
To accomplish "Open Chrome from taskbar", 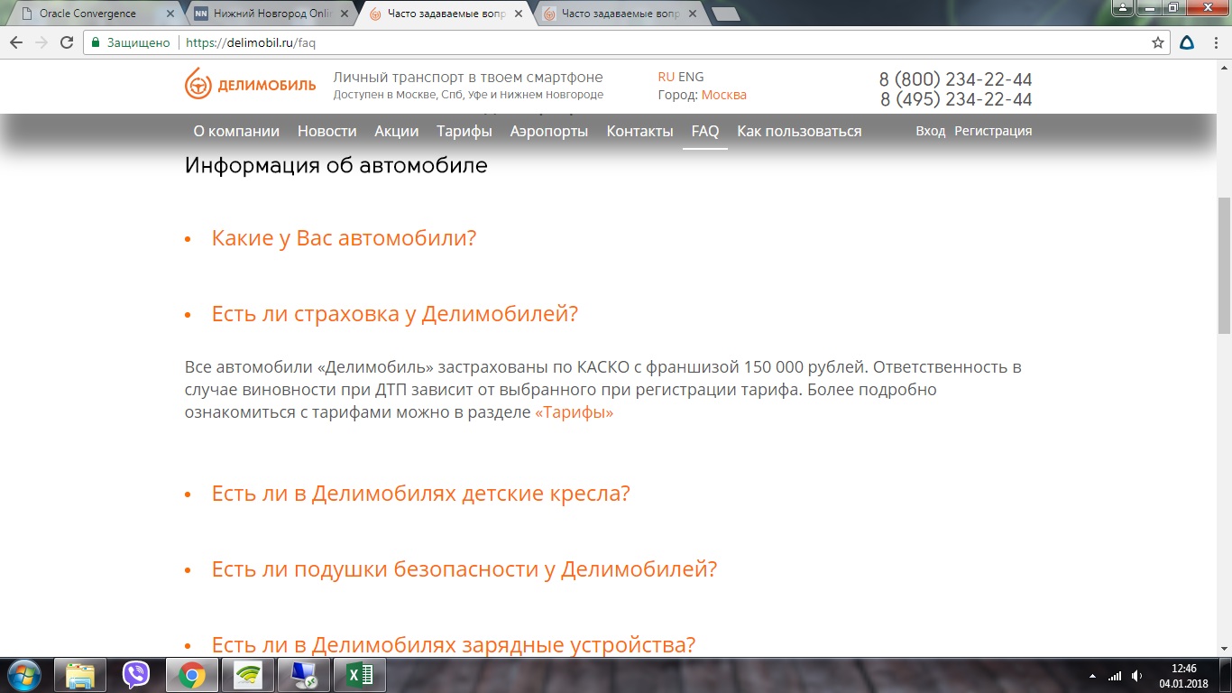I will coord(191,674).
